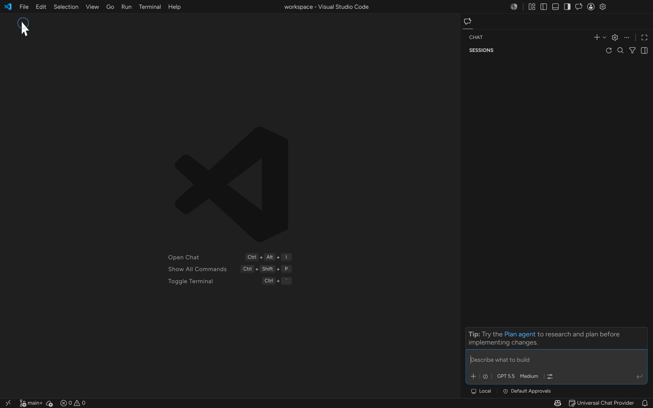Screen dimensions: 653x408
Task: Toggle the primary side bar
Action: (x=544, y=7)
